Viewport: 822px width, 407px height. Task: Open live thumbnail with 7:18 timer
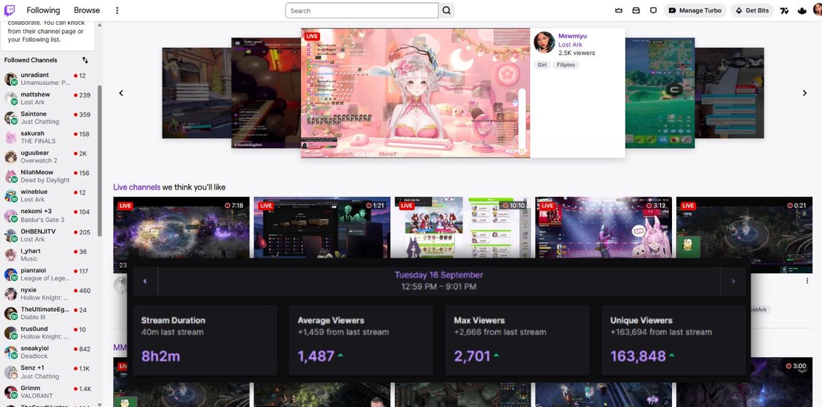pyautogui.click(x=181, y=227)
